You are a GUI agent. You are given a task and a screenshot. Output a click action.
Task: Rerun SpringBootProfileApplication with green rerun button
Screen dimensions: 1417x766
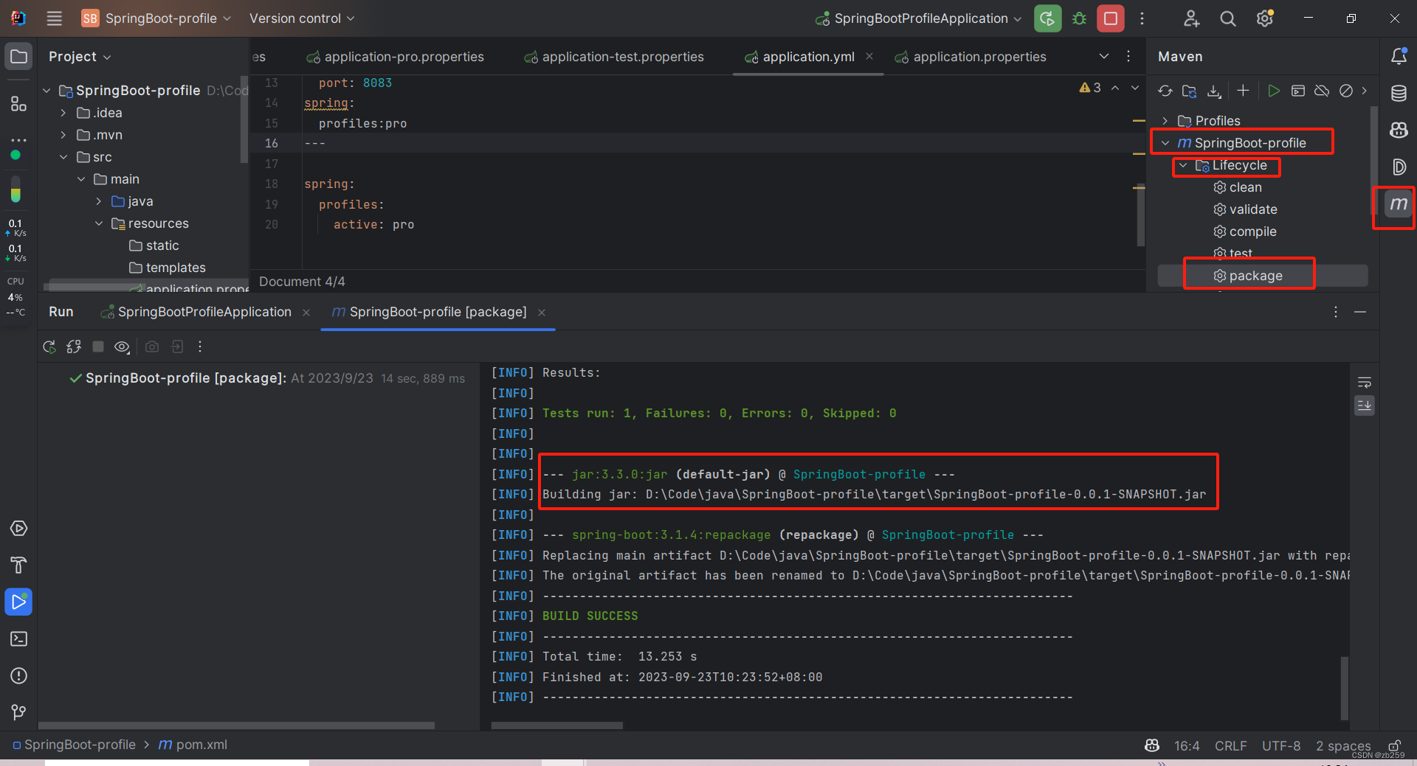click(x=1047, y=18)
